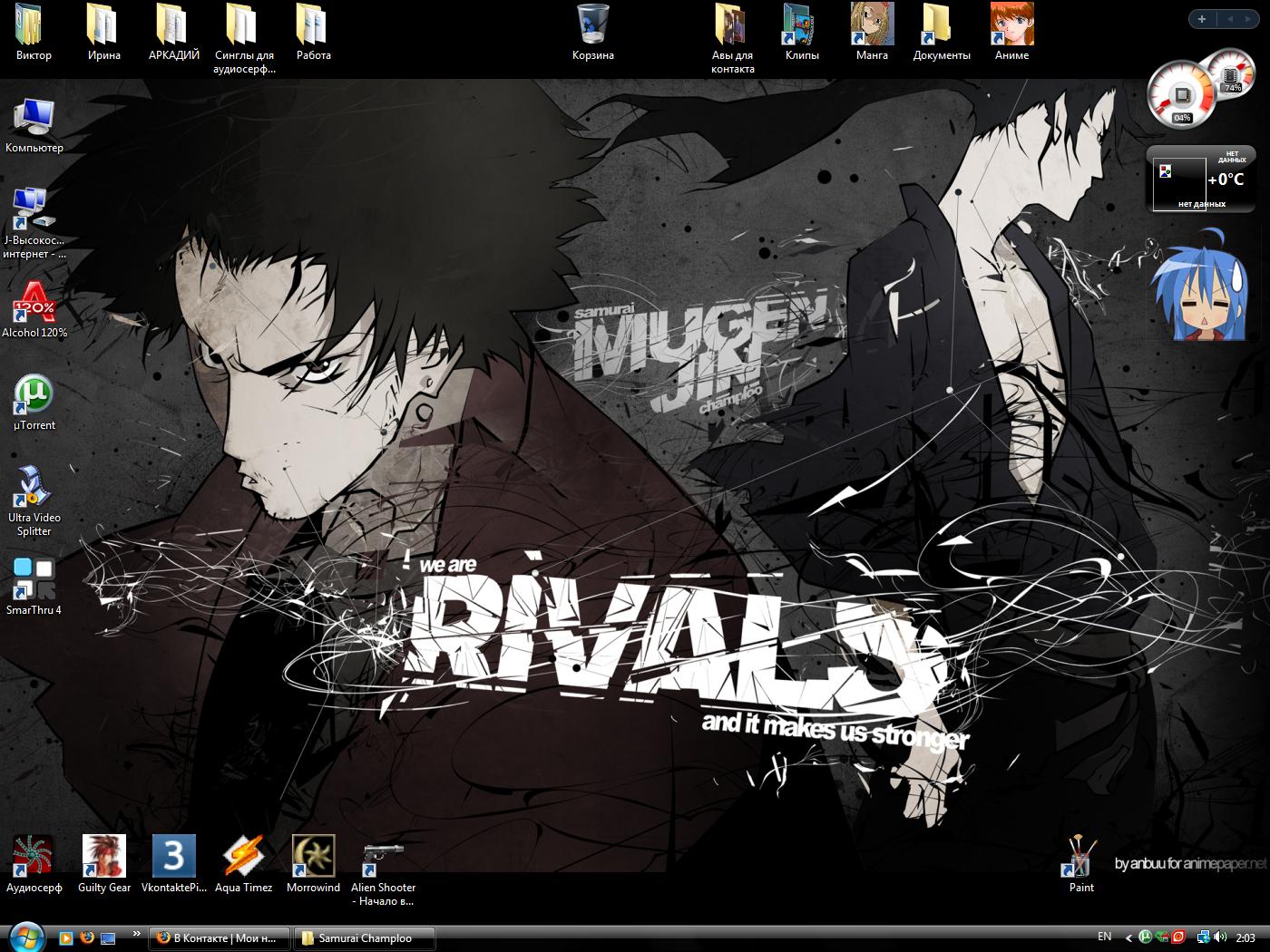
Task: Open the Работа folder
Action: click(x=313, y=32)
